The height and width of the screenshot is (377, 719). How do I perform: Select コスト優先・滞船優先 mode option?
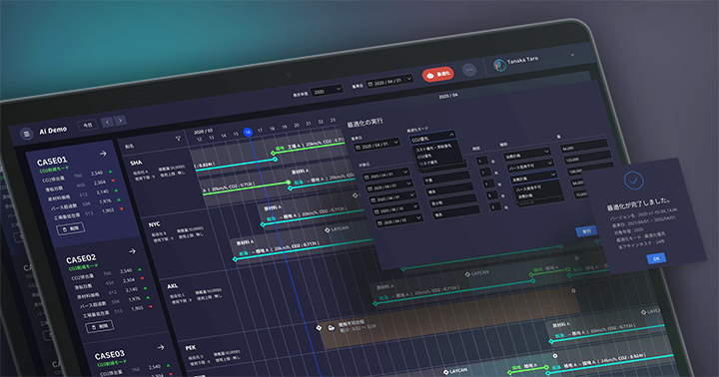coord(433,148)
